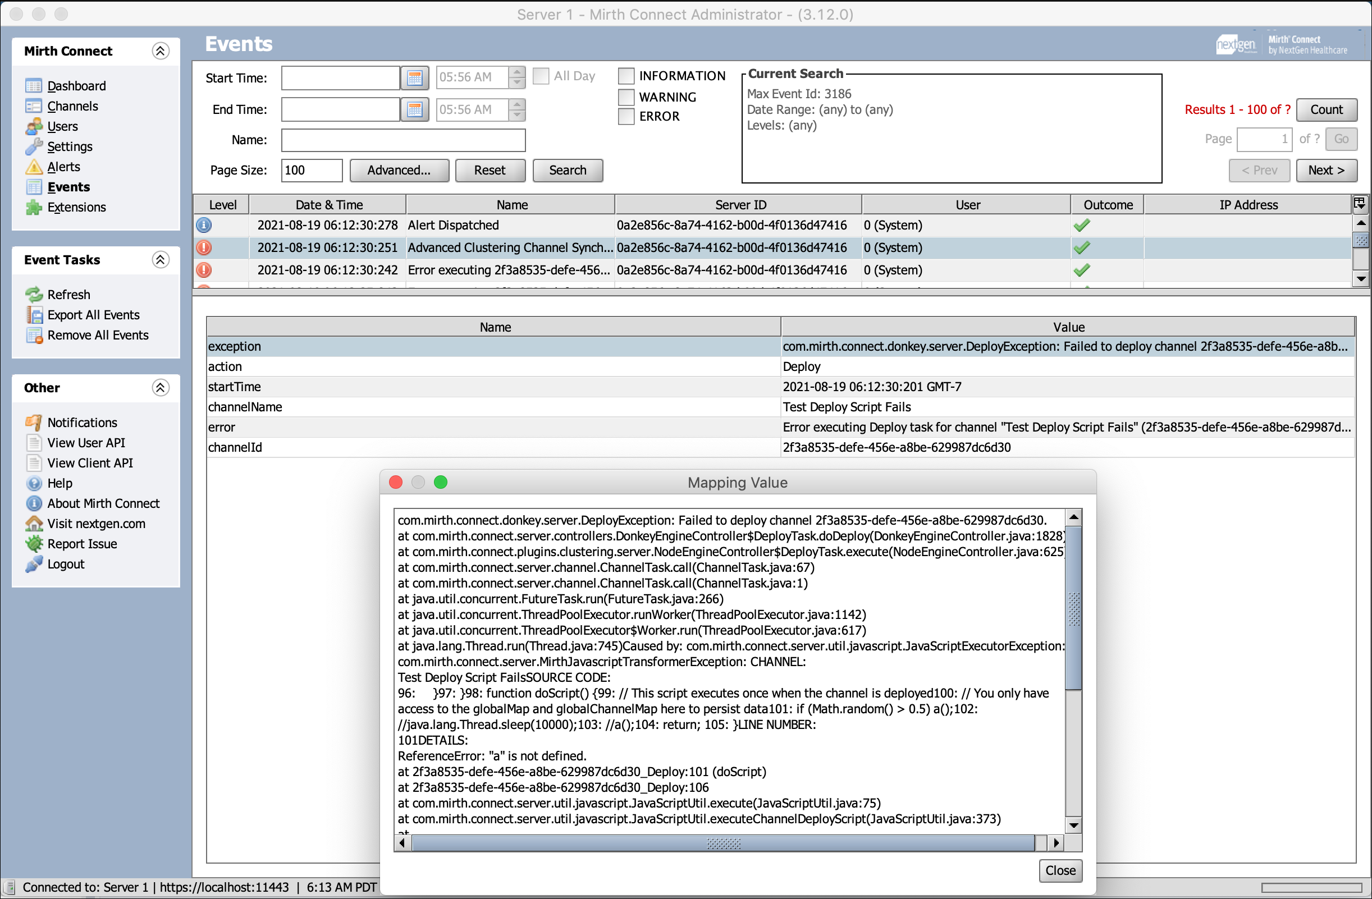Open Channels view link
1372x899 pixels.
point(72,106)
